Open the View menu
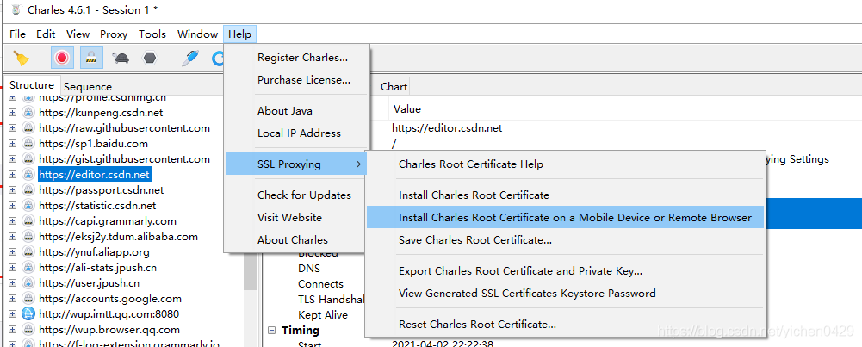Image resolution: width=862 pixels, height=347 pixels. (78, 34)
